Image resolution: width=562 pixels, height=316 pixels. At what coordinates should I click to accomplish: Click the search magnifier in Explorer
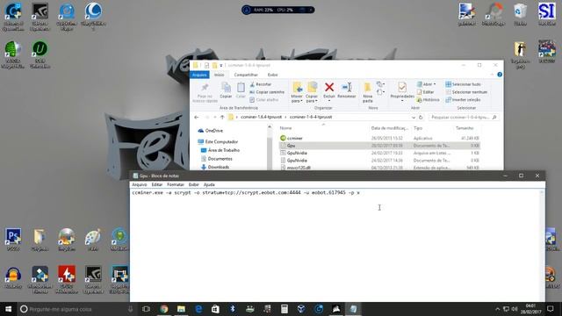tap(494, 117)
